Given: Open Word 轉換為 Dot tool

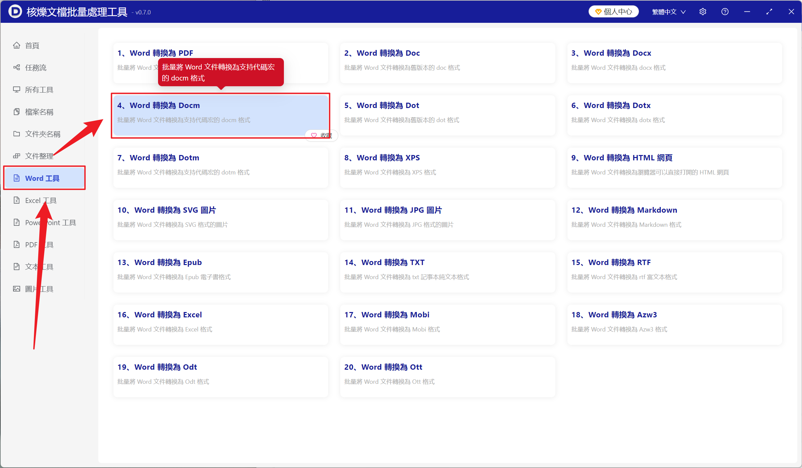Looking at the screenshot, I should tap(447, 115).
